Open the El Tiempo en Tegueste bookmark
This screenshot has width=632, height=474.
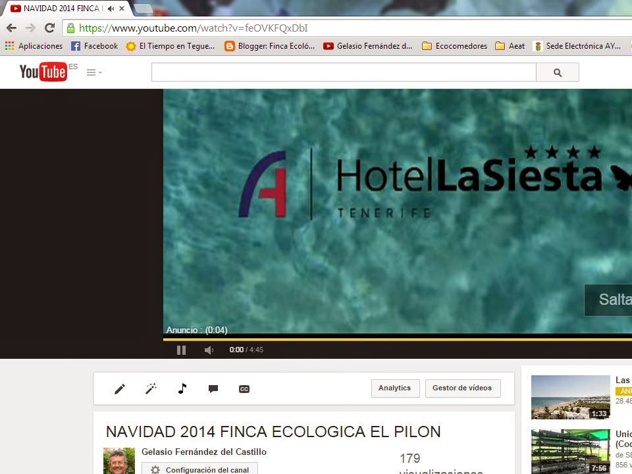[171, 46]
